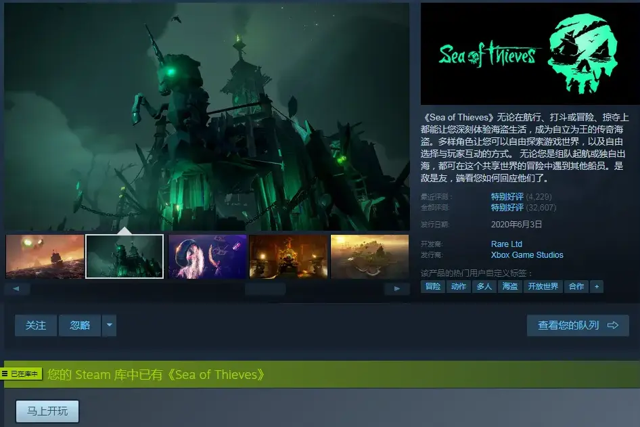Viewport: 640px width, 427px height.
Task: Click the 已在库中 library badge
Action: pos(21,374)
